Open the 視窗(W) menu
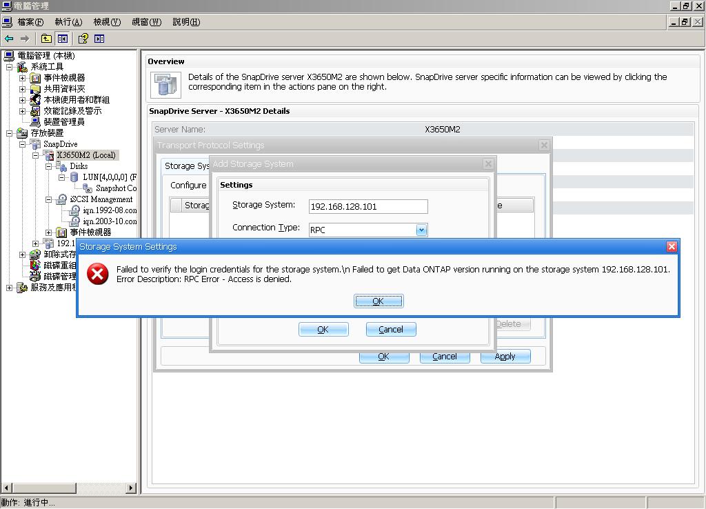 (146, 22)
